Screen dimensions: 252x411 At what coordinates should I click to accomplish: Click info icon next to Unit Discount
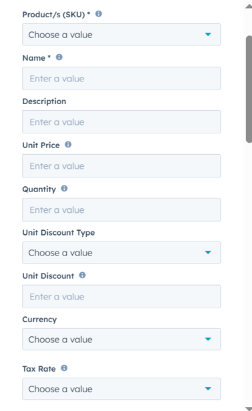pyautogui.click(x=82, y=275)
